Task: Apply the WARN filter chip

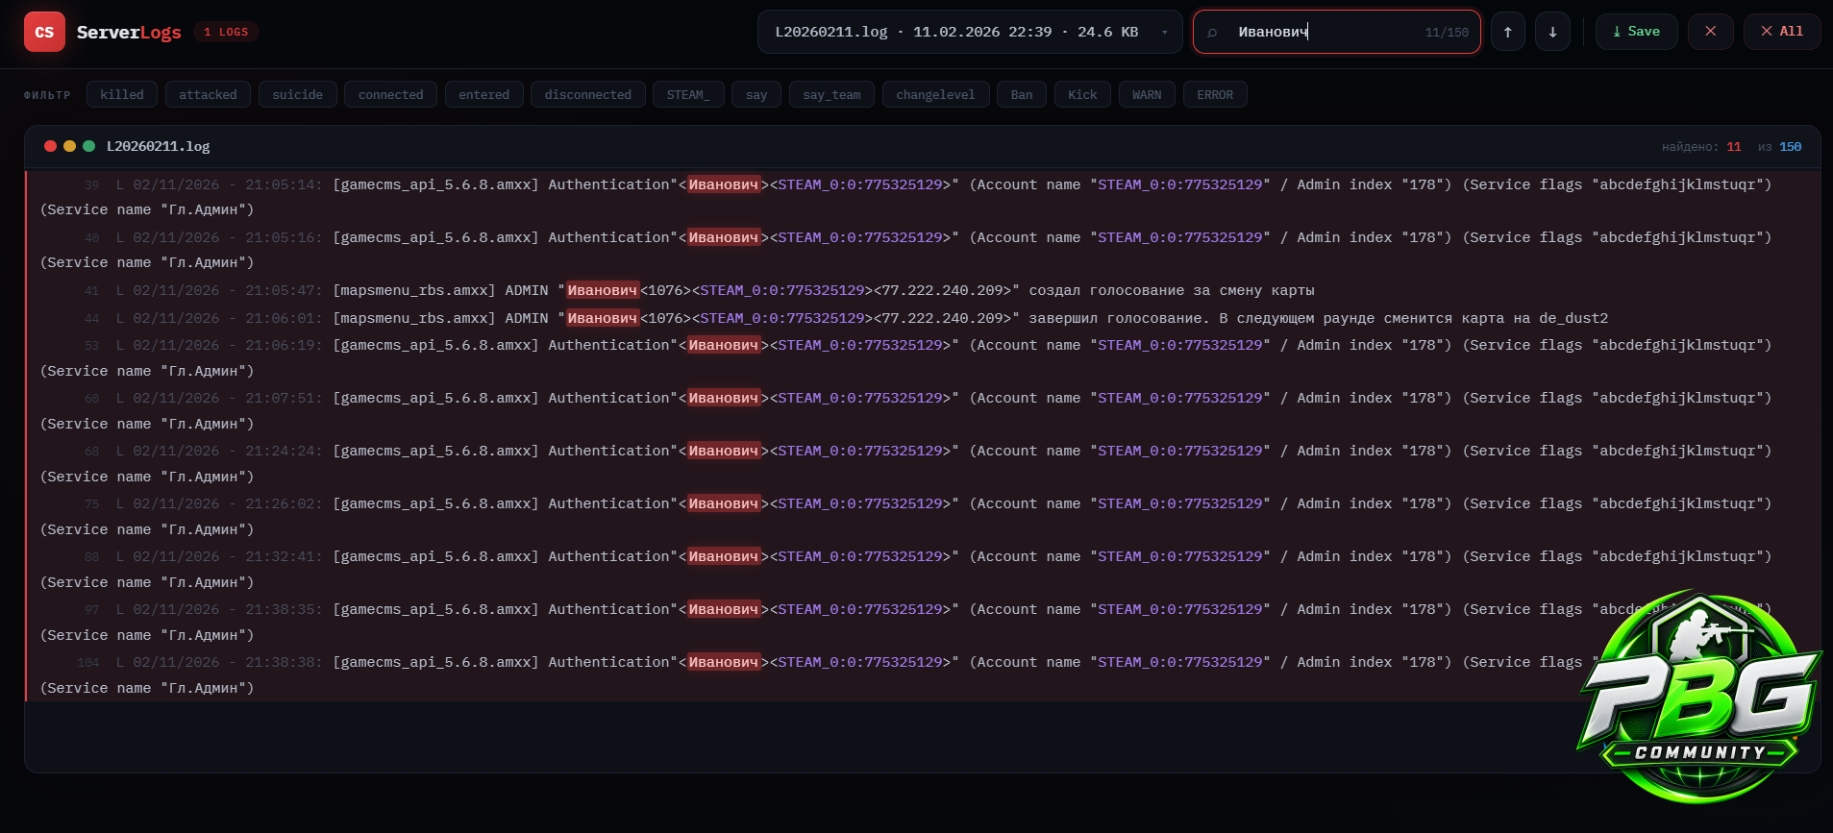Action: [x=1147, y=94]
